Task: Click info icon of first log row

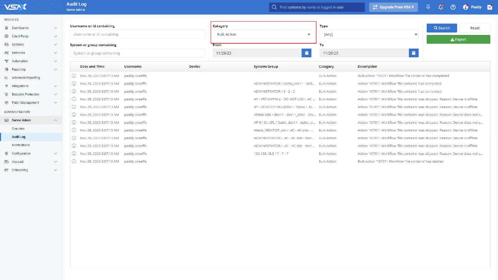Action: 74,76
